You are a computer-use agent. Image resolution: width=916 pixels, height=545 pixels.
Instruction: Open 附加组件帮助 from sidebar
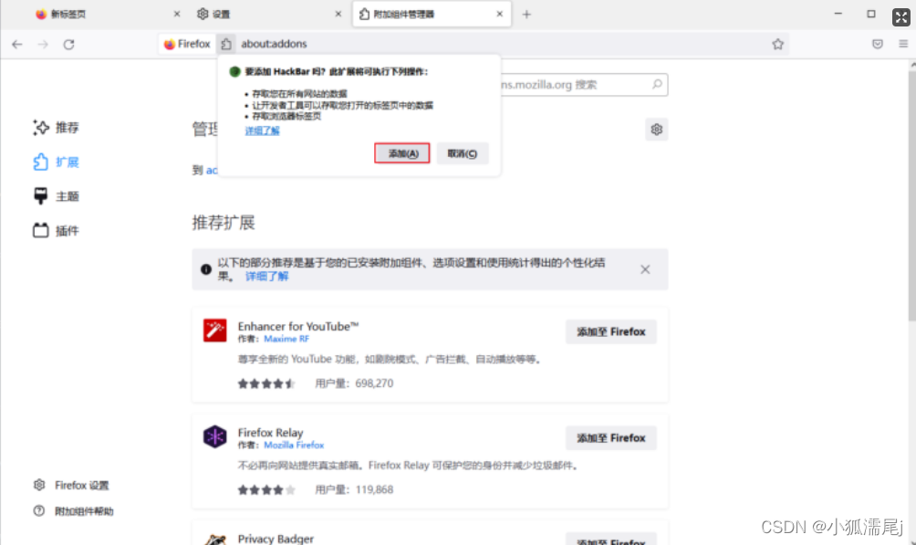[x=74, y=511]
